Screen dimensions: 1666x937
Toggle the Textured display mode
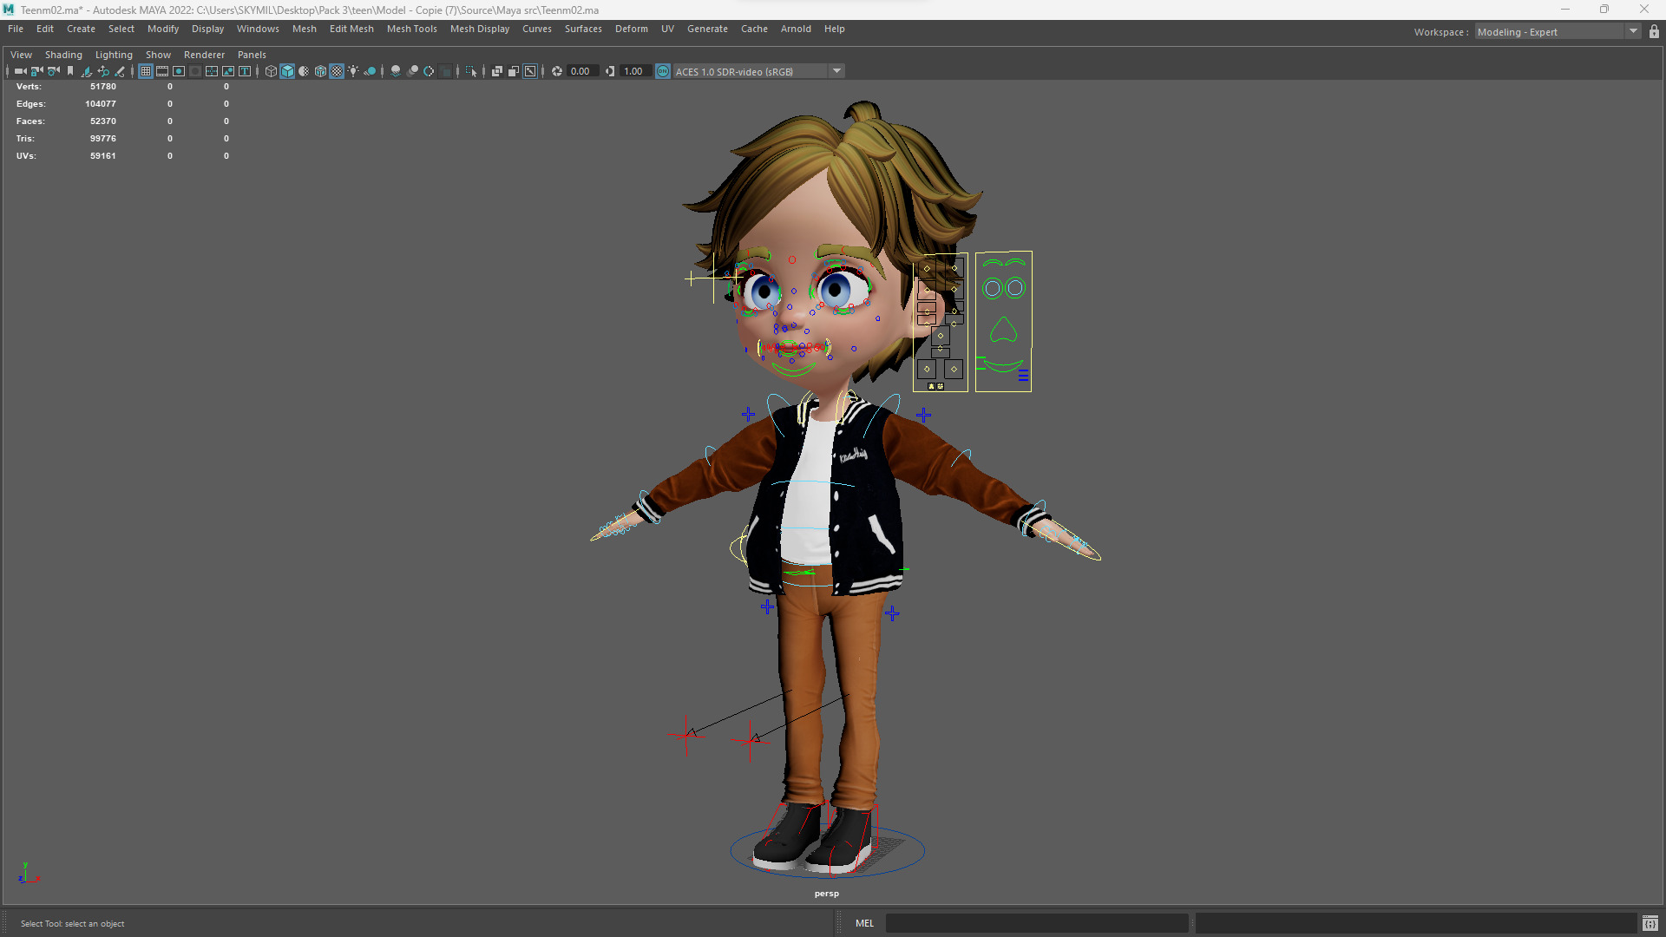tap(337, 71)
